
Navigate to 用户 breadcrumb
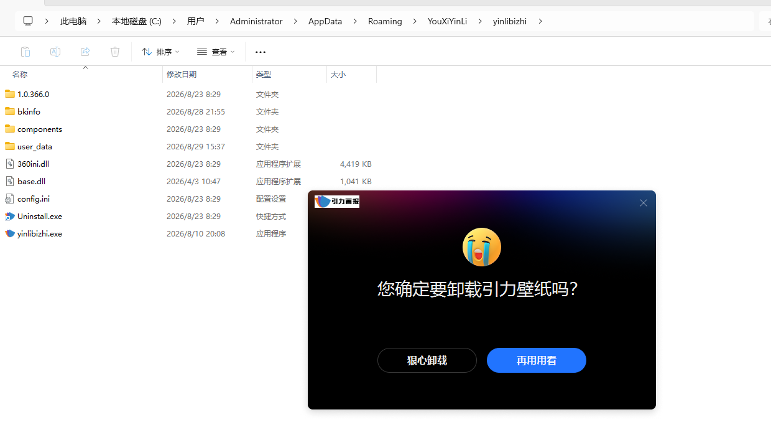(x=196, y=21)
